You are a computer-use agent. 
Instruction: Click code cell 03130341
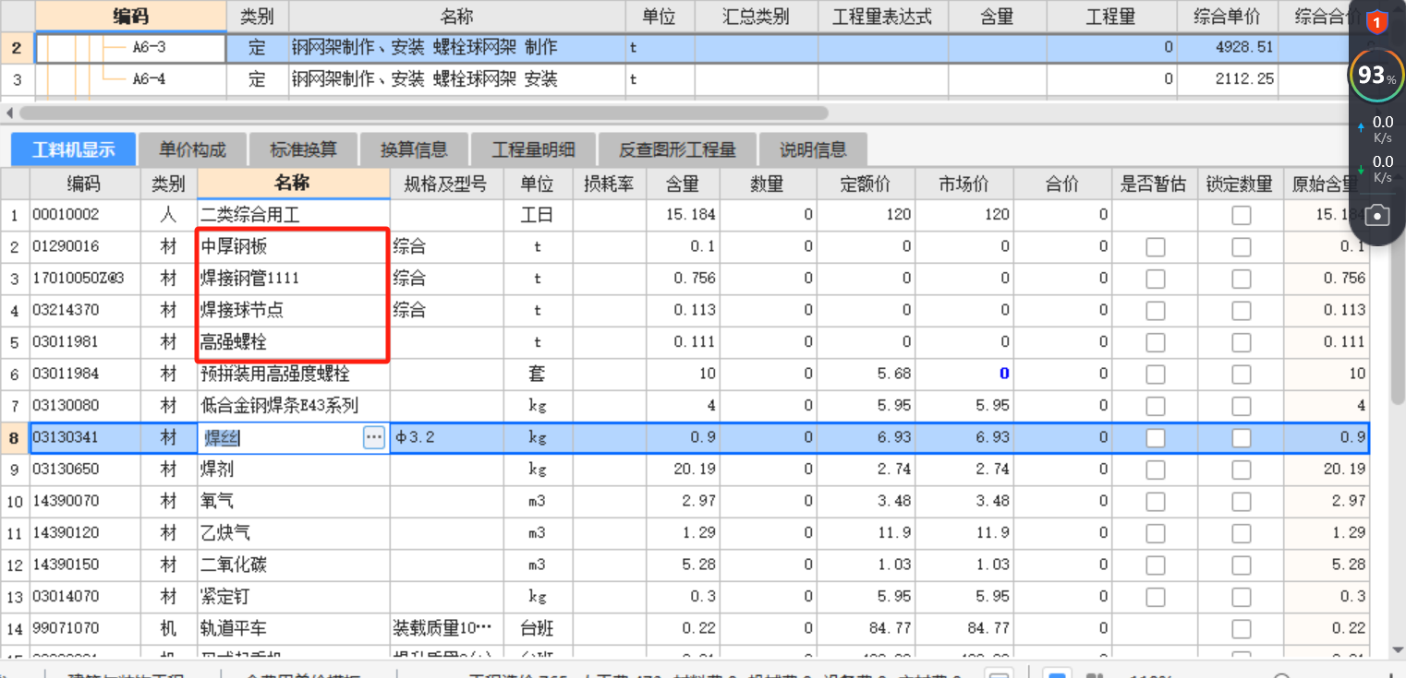(x=84, y=438)
